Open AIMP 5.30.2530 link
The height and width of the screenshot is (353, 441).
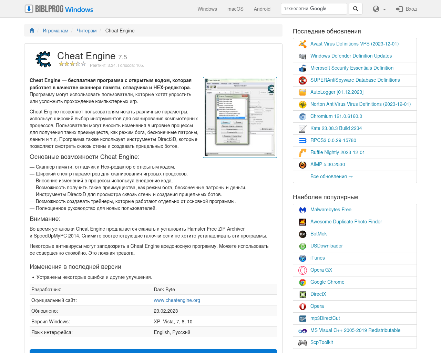click(x=328, y=164)
